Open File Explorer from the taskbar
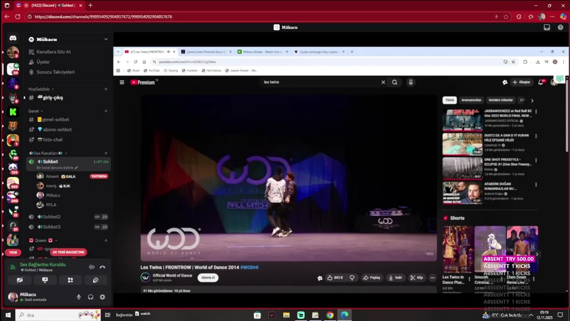 point(286,315)
